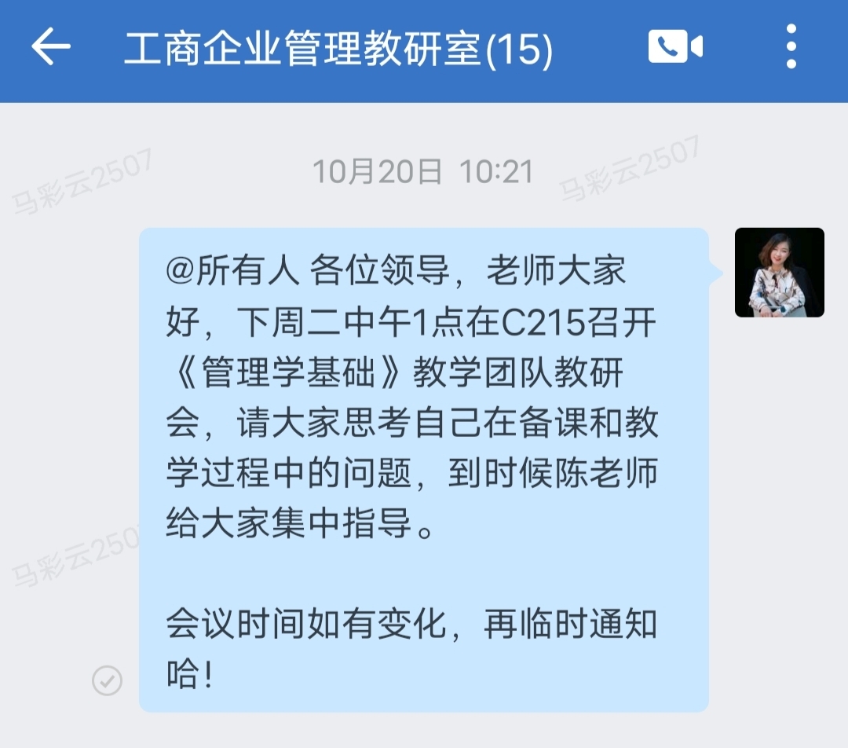This screenshot has height=748, width=848.
Task: Tap the message bubble tail near avatar
Action: [x=715, y=272]
